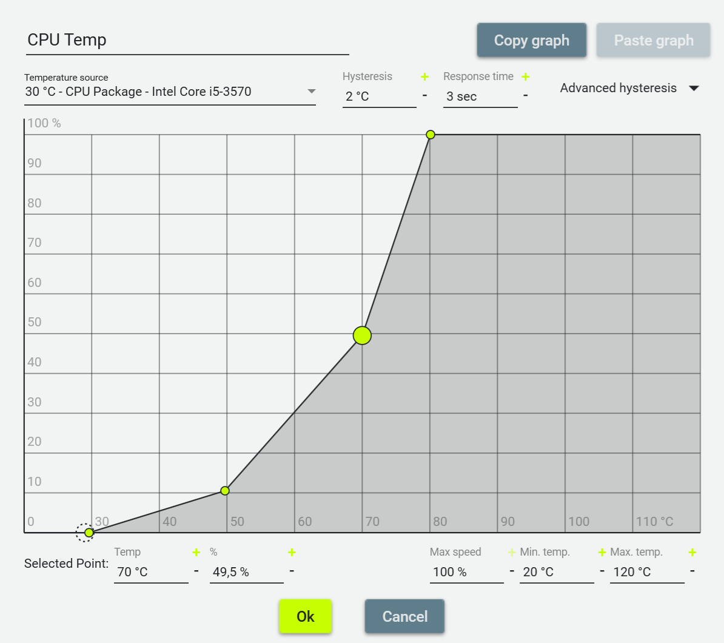Decrease Min. temp. with the minus icon
The height and width of the screenshot is (643, 724).
click(x=602, y=571)
